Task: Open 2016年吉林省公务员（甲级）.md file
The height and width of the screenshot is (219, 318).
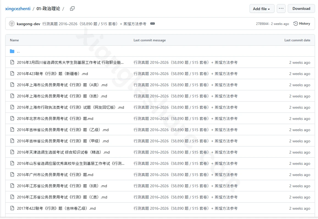Action: (63, 141)
